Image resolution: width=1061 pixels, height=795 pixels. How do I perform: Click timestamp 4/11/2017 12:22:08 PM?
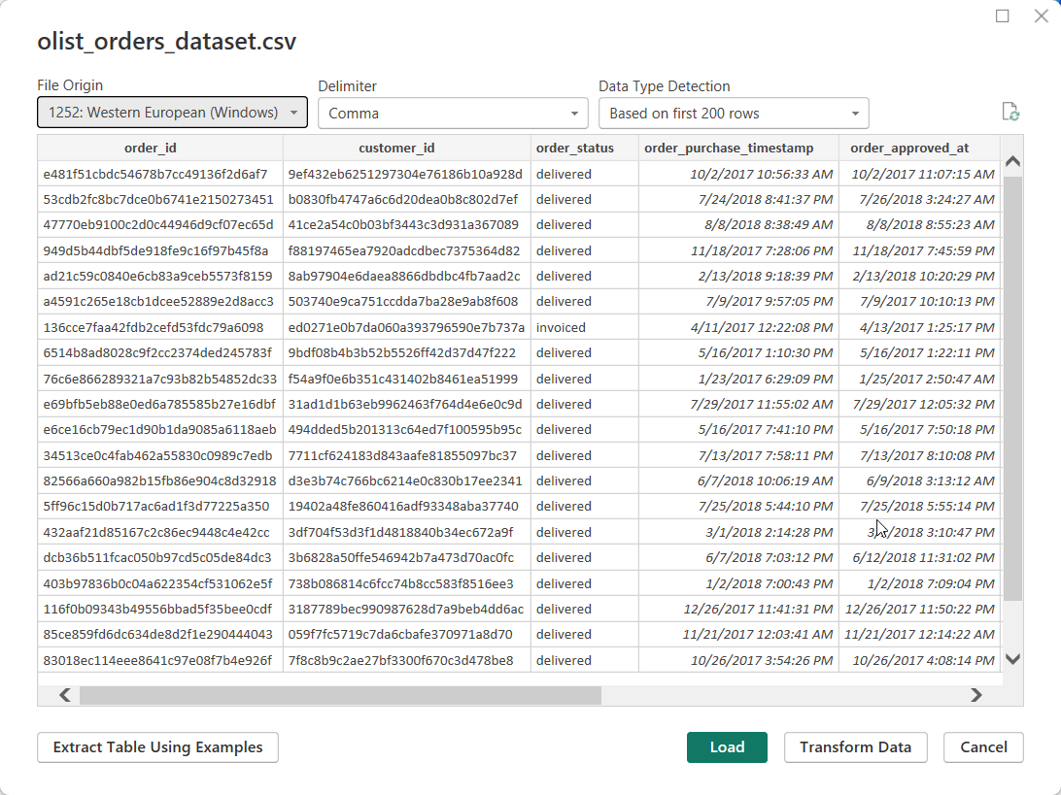[x=738, y=327]
